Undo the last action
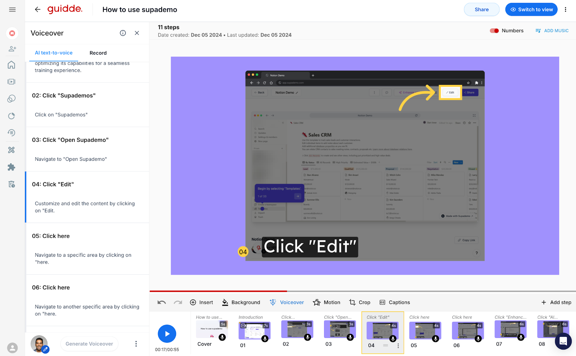 pos(162,302)
